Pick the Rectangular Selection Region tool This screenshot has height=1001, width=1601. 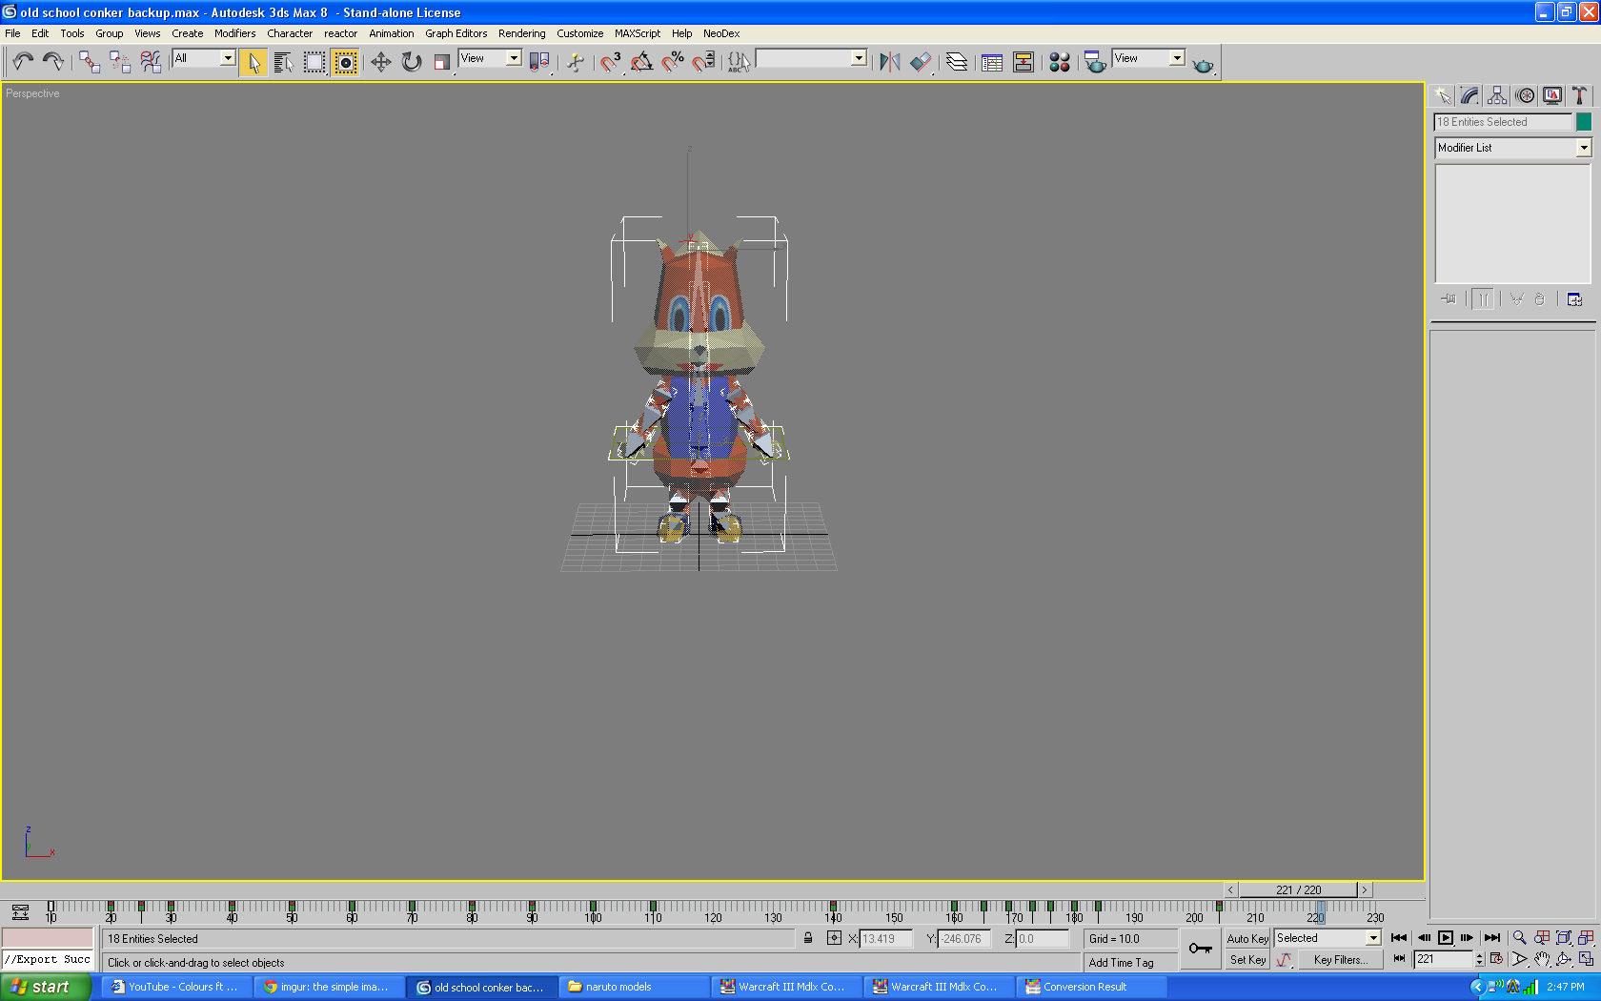pyautogui.click(x=314, y=62)
